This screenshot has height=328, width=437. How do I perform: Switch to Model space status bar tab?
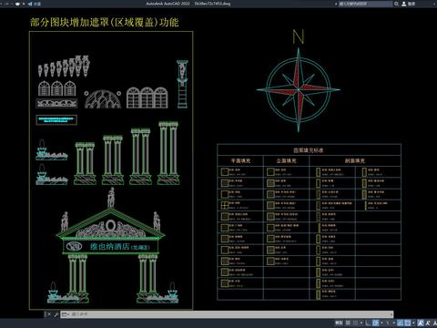[x=339, y=323]
